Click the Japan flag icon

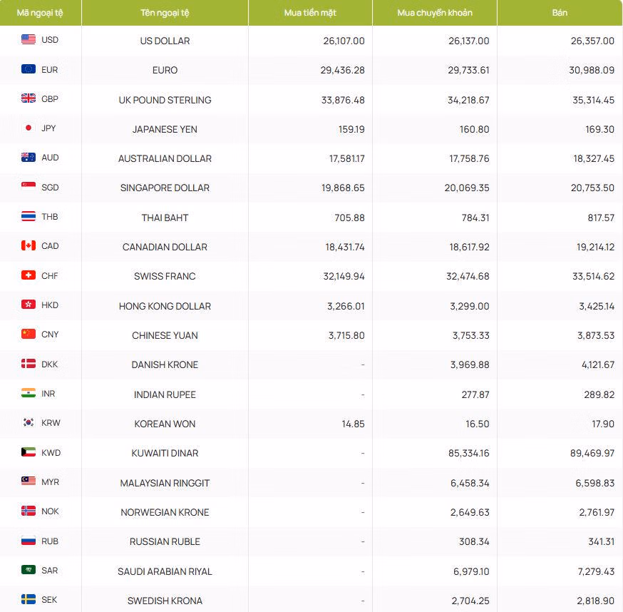29,128
